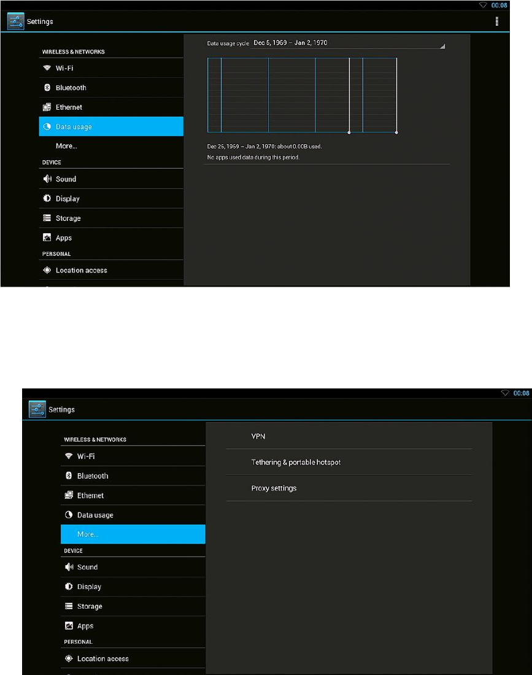Click Storage icon in bottom screen sidebar
The height and width of the screenshot is (675, 532).
pyautogui.click(x=69, y=606)
